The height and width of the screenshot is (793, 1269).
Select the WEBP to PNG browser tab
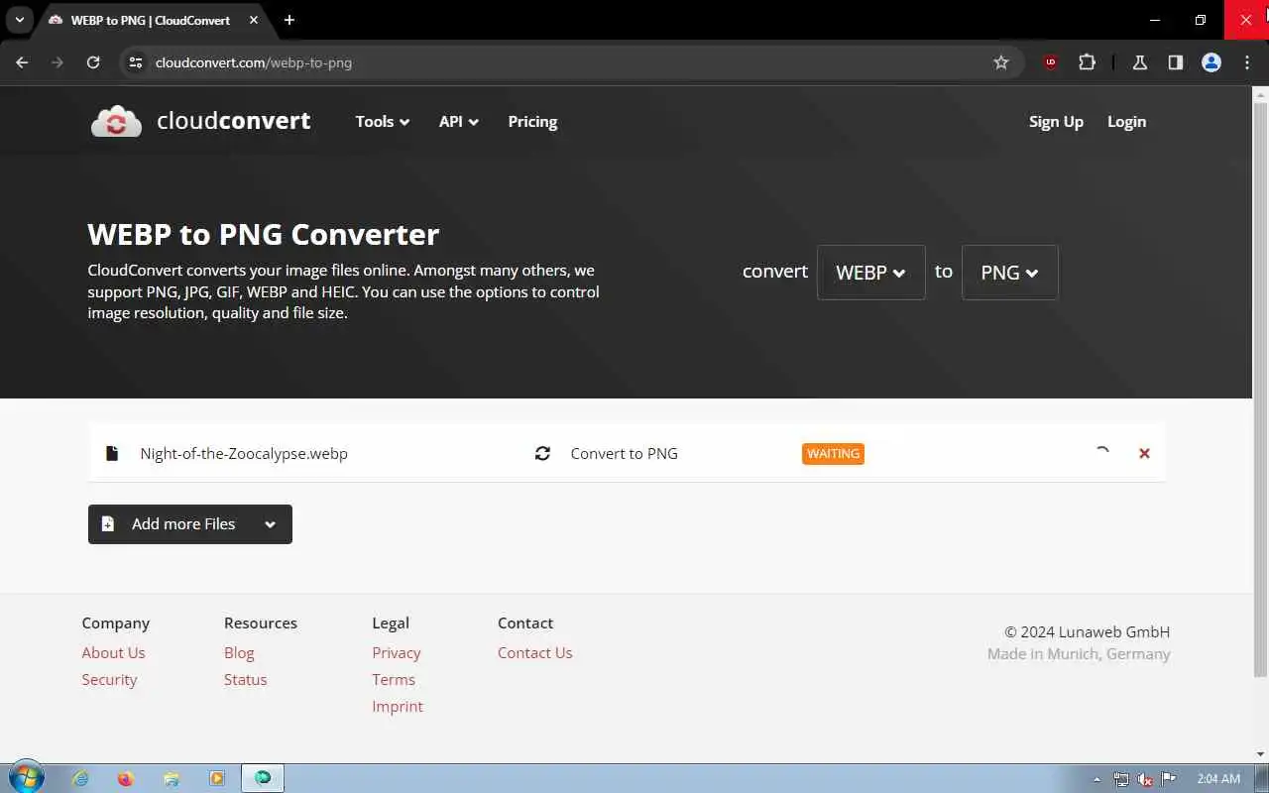[x=149, y=20]
